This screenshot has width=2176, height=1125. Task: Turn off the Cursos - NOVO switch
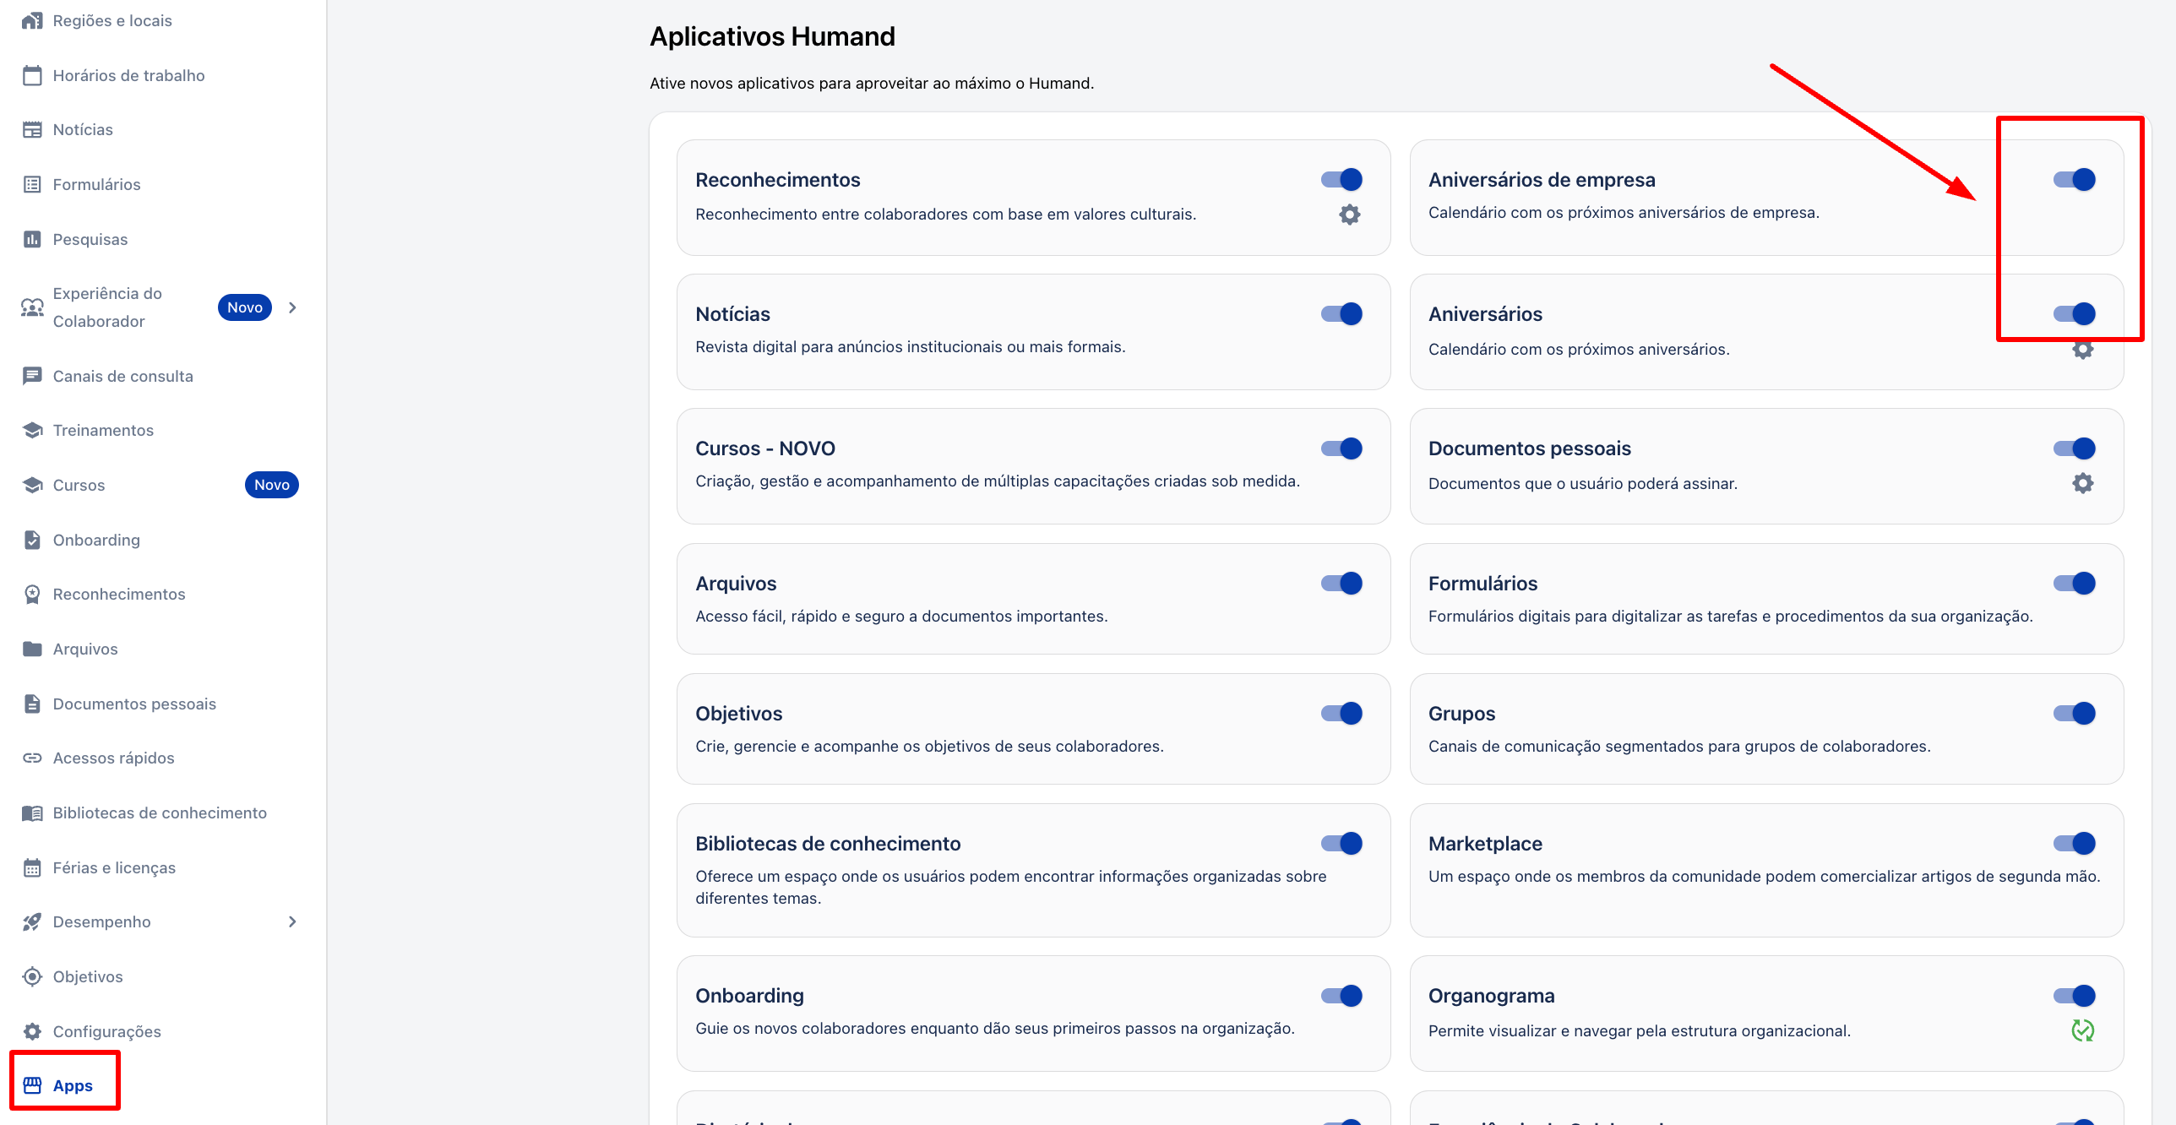click(1342, 448)
